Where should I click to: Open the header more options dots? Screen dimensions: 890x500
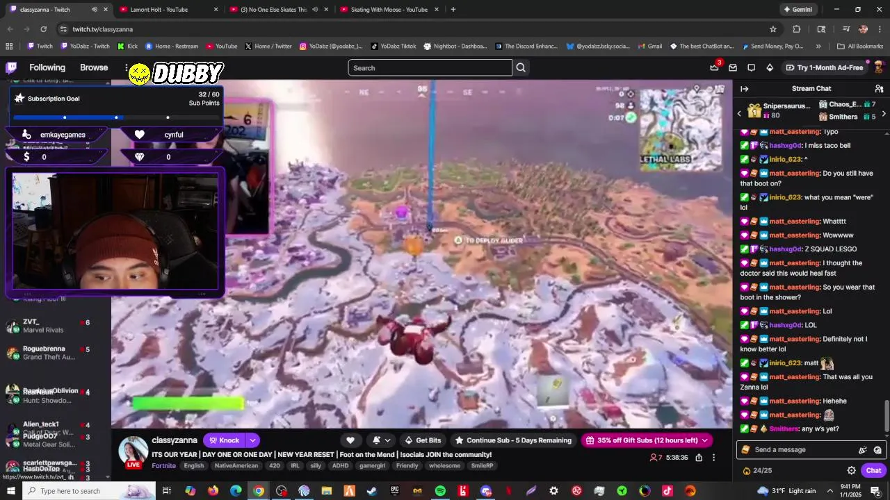click(x=127, y=67)
